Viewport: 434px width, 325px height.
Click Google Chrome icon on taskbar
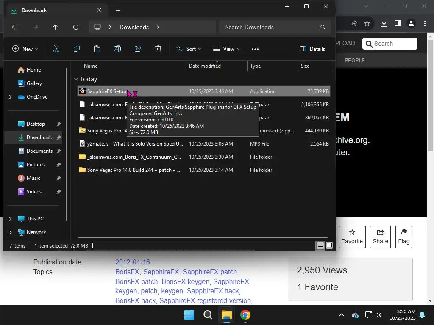[245, 315]
